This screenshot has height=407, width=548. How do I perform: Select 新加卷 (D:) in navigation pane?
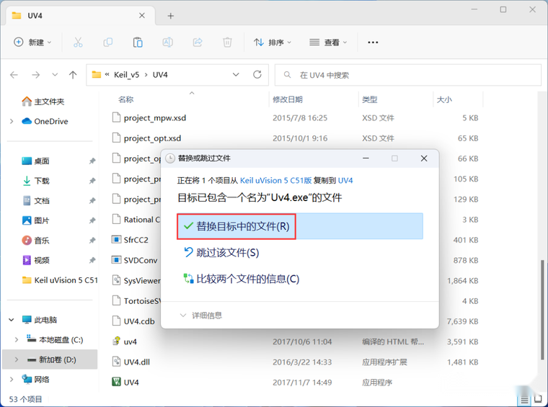(57, 359)
